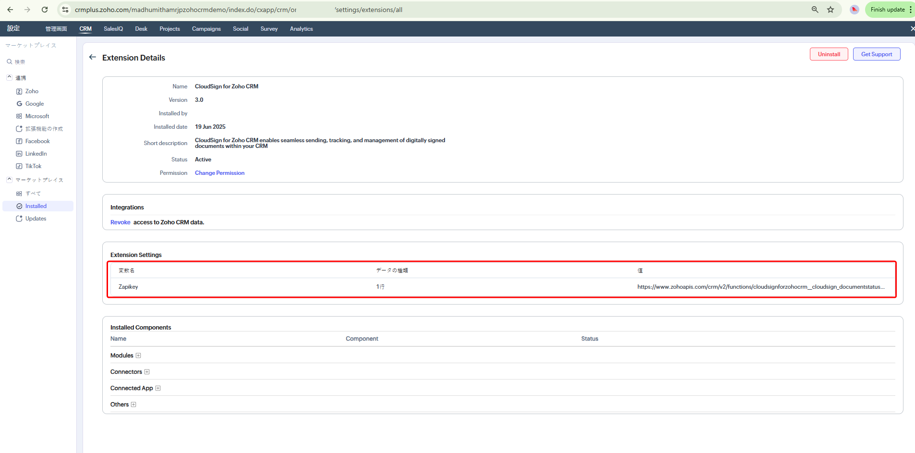Screen dimensions: 915x453
Task: Click the Revoke access link
Action: tap(120, 222)
